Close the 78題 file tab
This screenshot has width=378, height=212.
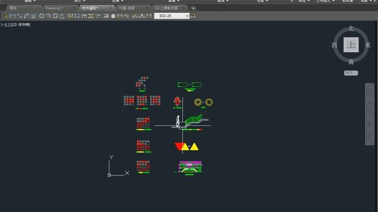pos(146,8)
